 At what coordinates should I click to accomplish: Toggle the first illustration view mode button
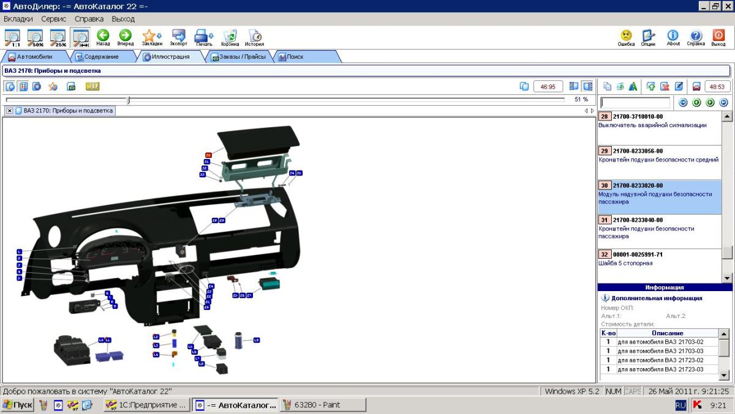click(x=10, y=86)
